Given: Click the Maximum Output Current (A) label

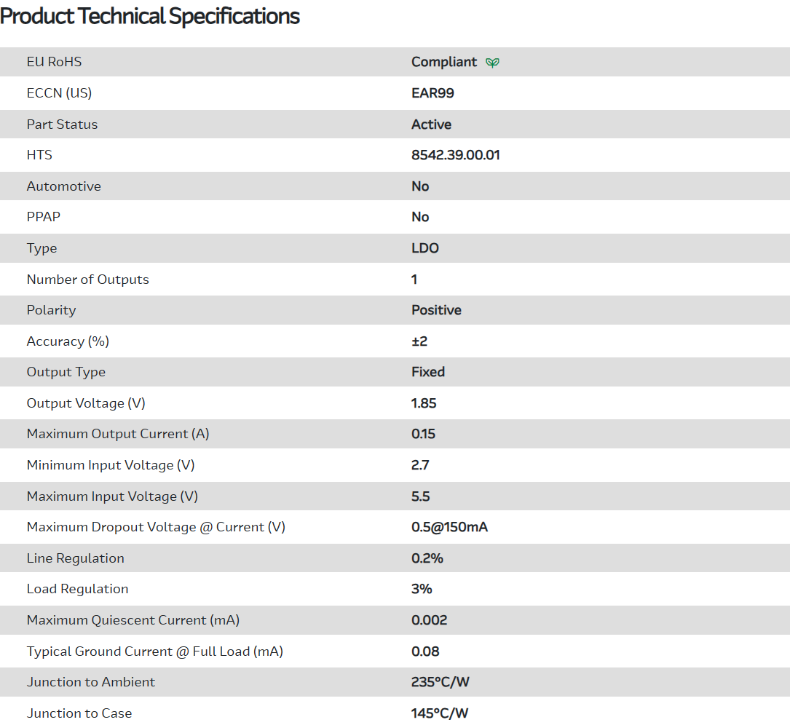Looking at the screenshot, I should [118, 434].
